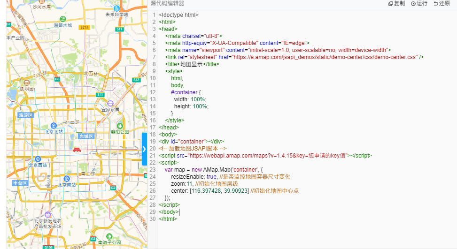The width and height of the screenshot is (457, 249).
Task: Collapse the map panel with the blue arrow
Action: tap(144, 149)
